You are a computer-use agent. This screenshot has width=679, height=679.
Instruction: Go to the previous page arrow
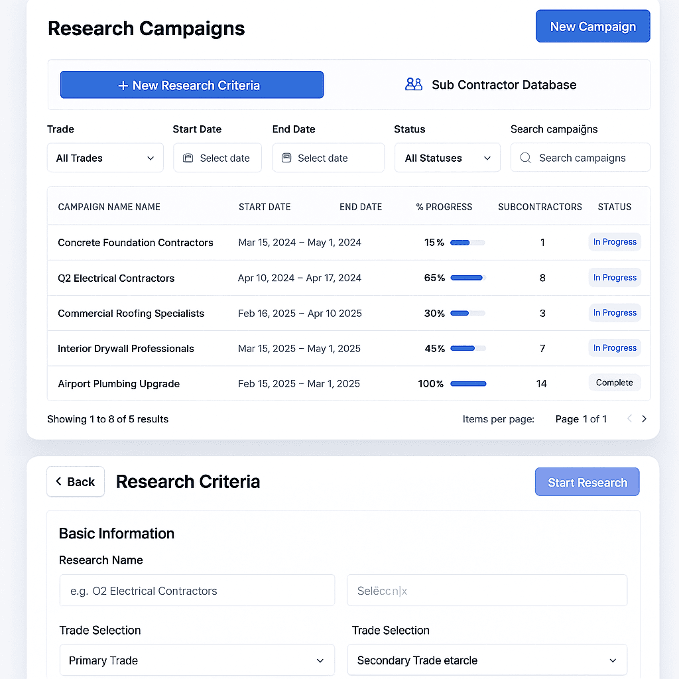(x=630, y=418)
